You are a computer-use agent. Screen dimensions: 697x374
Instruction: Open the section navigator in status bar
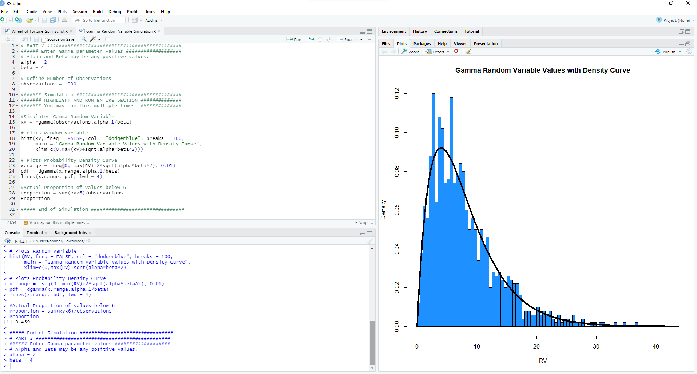coord(56,222)
